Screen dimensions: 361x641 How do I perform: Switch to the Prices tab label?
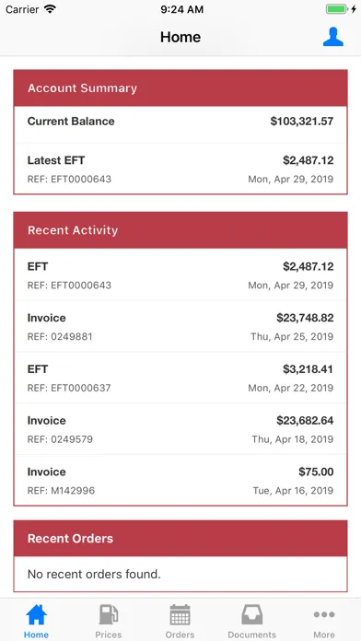click(109, 635)
